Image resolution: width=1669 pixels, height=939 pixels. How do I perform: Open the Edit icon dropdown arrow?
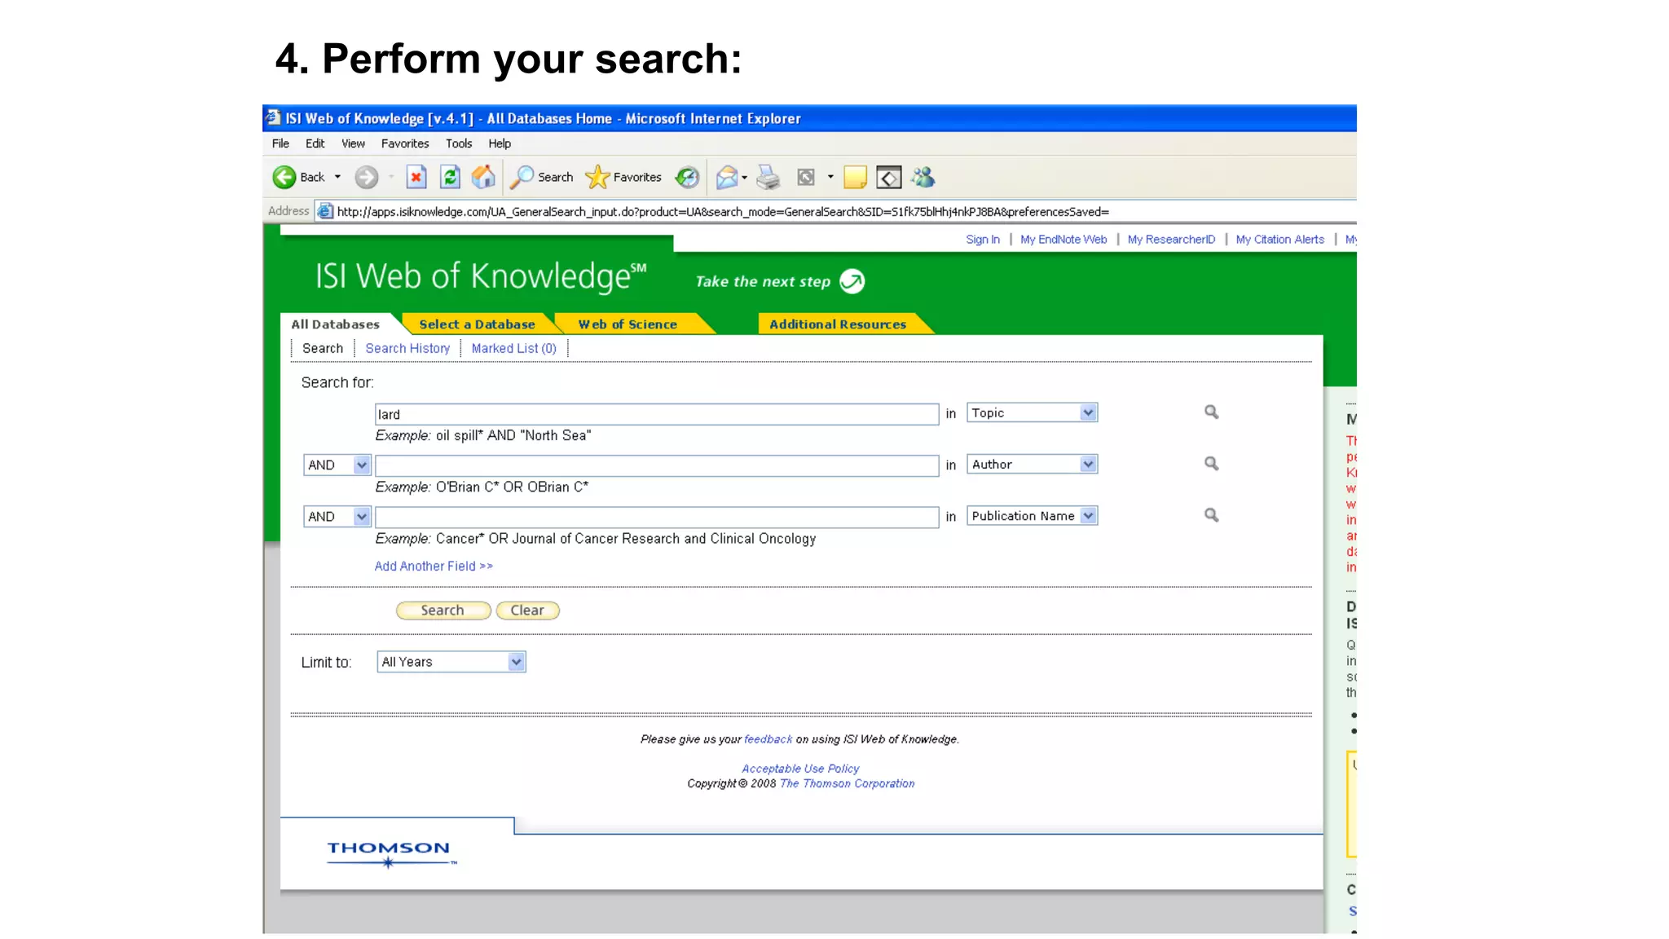point(830,177)
